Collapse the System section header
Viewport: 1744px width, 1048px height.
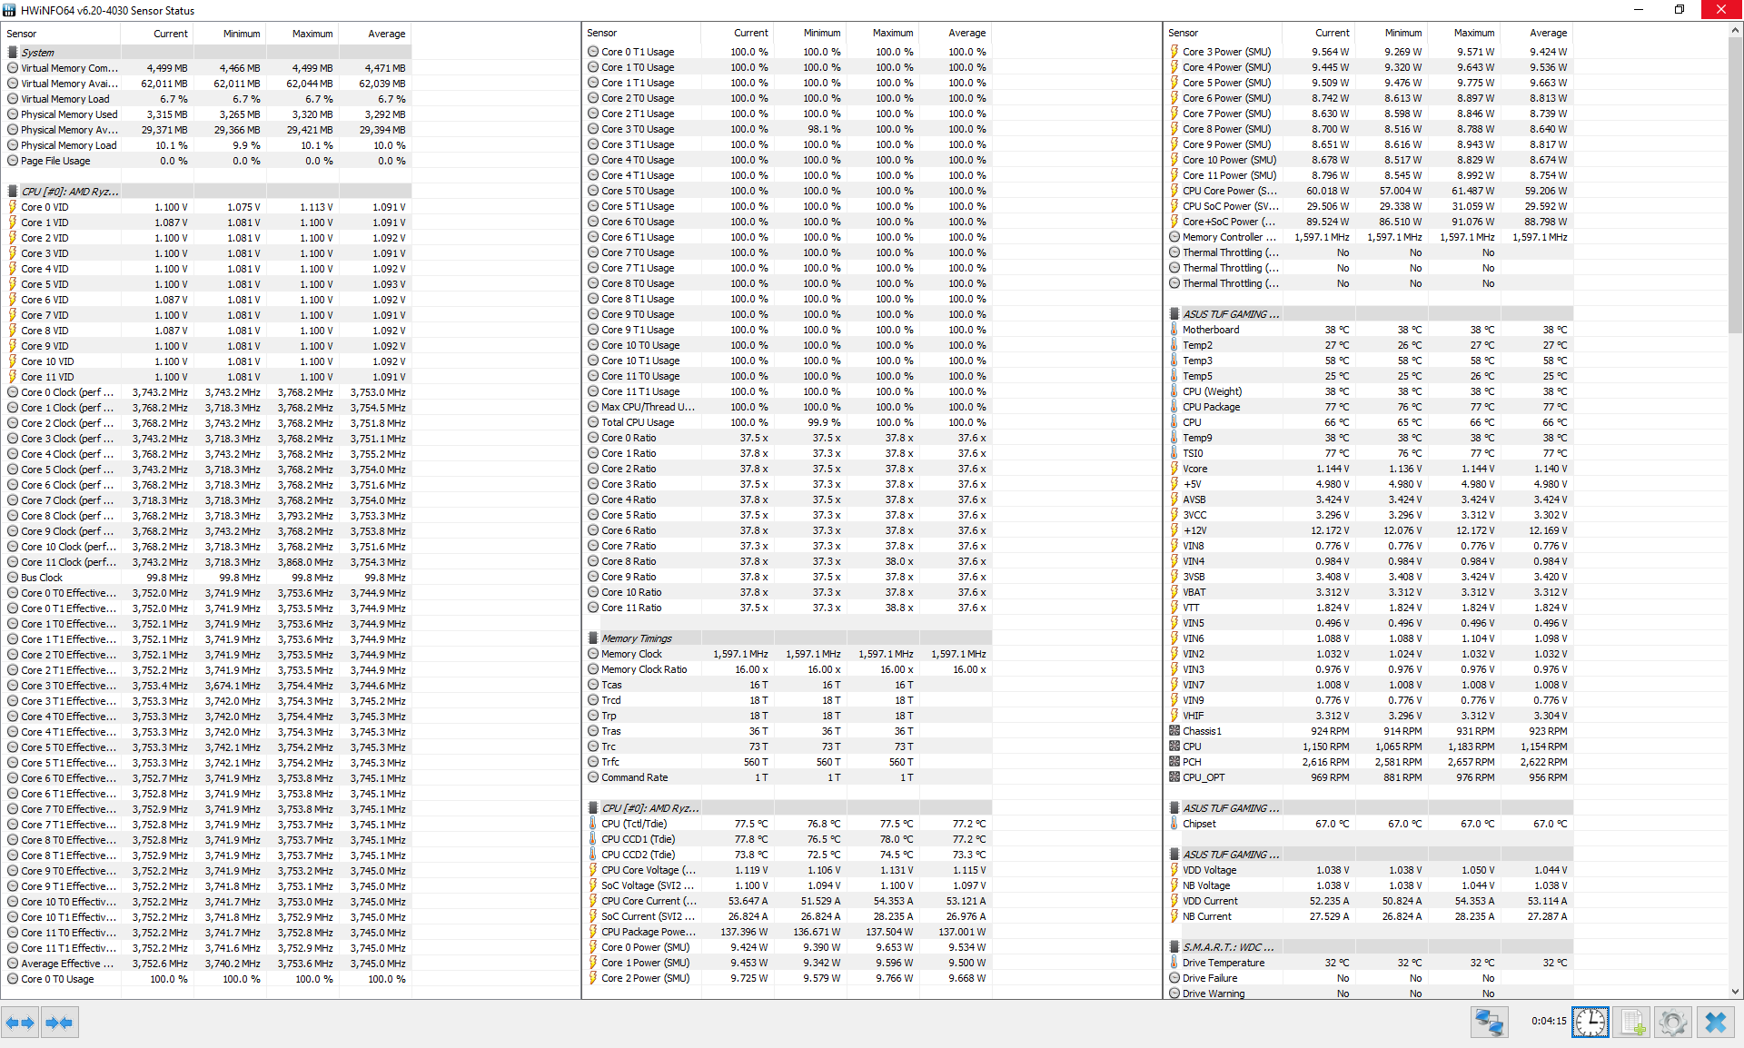(x=37, y=53)
